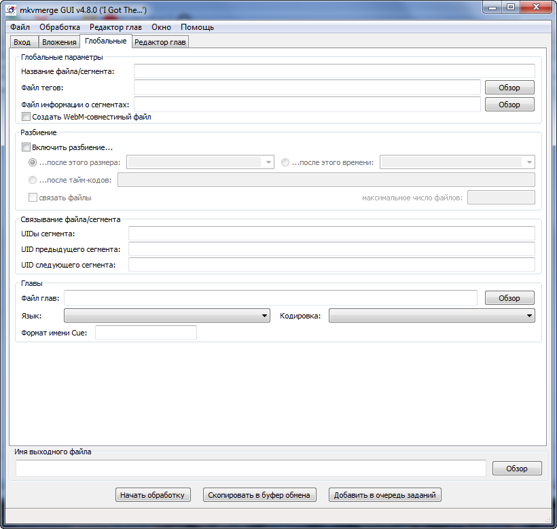
Task: Maximize the mkvmerge GUI window
Action: click(x=511, y=7)
